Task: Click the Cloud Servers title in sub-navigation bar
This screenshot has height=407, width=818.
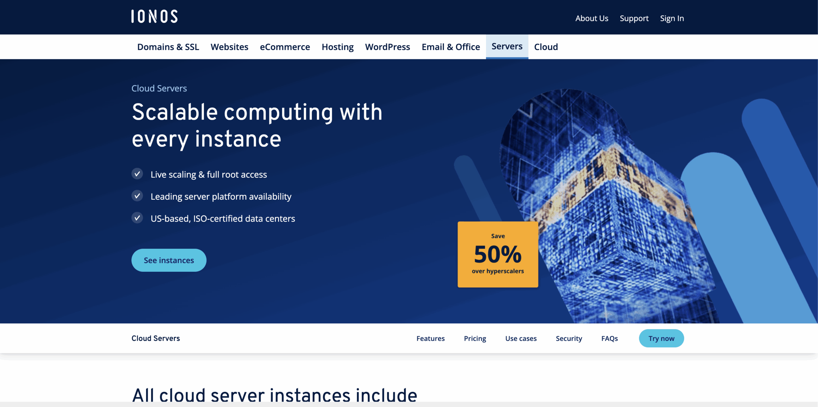Action: 156,338
